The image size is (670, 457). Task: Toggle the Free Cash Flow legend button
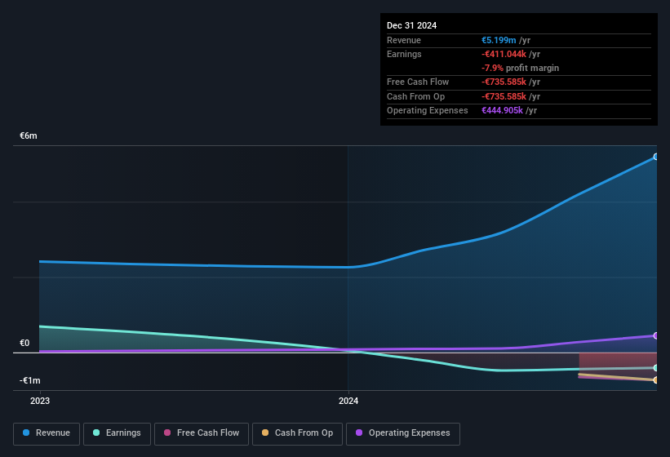coord(202,434)
